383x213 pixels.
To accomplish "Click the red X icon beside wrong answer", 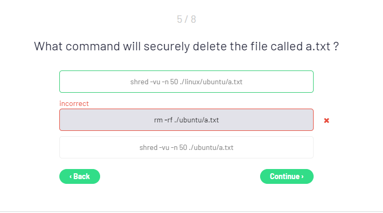I will tap(326, 120).
